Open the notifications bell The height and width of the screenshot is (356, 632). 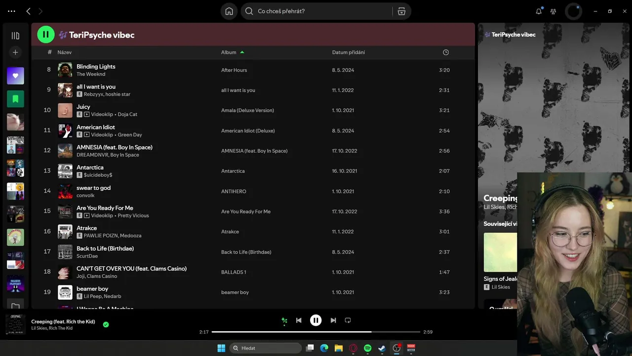point(539,11)
